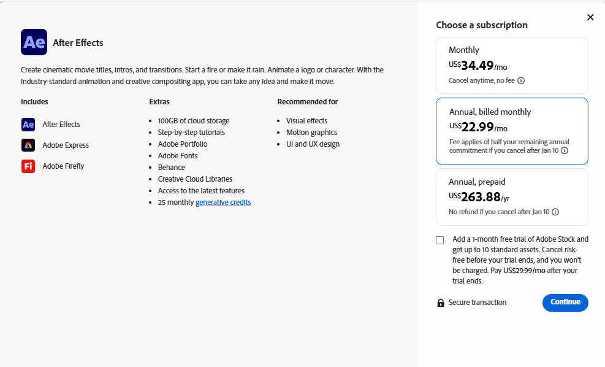Click the Adobe Firefly icon
The height and width of the screenshot is (367, 605).
click(x=28, y=166)
